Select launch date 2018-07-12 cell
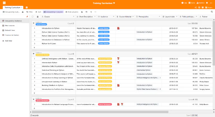The width and height of the screenshot is (215, 117). (x=170, y=74)
